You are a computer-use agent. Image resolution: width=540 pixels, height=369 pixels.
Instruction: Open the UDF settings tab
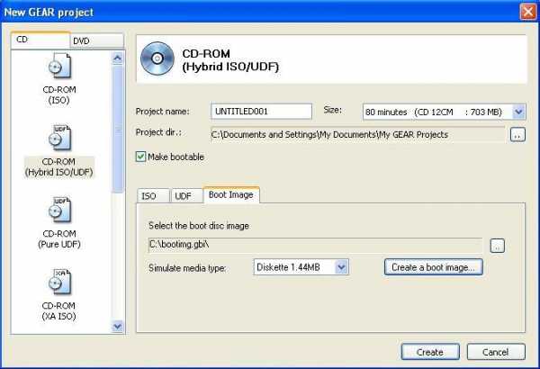coord(183,195)
